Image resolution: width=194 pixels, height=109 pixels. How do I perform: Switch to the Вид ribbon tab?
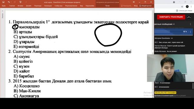(x=81, y=6)
